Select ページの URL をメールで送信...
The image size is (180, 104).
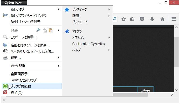point(32,51)
